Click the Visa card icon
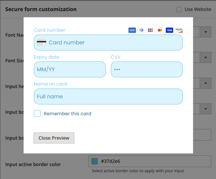Screen dimensions: 216x179 coord(169,30)
